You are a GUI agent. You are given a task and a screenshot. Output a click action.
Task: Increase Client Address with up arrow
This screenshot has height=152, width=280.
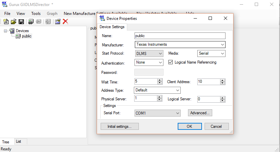pyautogui.click(x=222, y=80)
